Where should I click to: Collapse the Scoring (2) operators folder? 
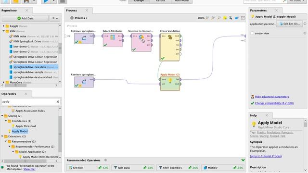pyautogui.click(x=2, y=116)
